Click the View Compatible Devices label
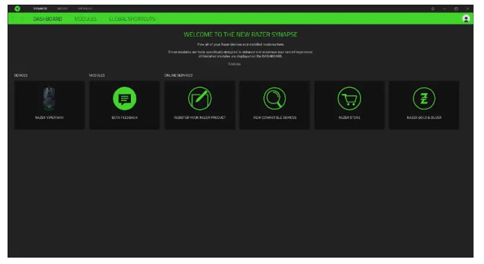Screen dimensions: 484x264 (275, 117)
